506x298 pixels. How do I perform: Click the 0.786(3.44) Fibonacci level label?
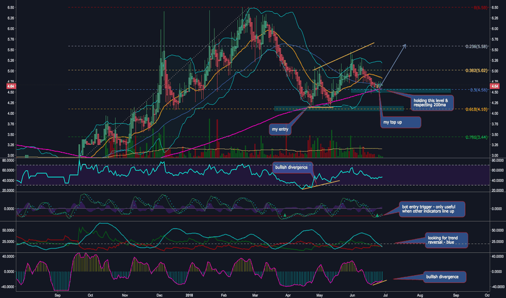476,137
